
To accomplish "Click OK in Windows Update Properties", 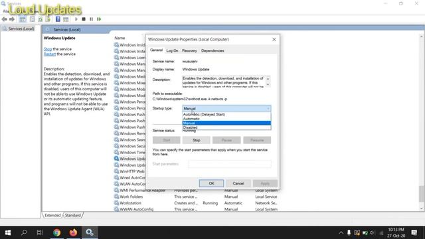I will 211,183.
